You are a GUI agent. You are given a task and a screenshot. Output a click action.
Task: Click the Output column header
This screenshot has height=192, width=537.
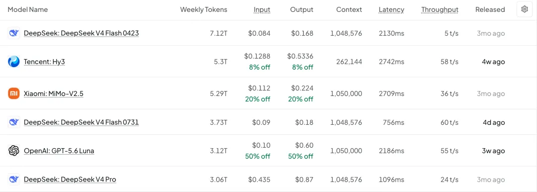pyautogui.click(x=302, y=9)
